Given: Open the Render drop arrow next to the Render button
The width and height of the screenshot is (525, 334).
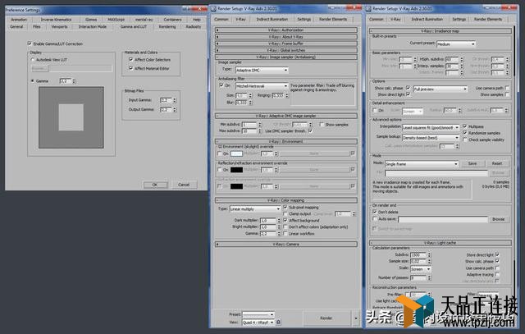Looking at the screenshot, I should pos(355,318).
